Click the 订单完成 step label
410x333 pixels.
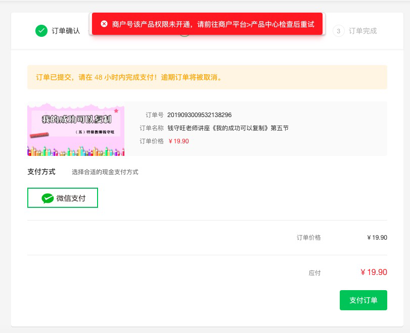coord(362,31)
